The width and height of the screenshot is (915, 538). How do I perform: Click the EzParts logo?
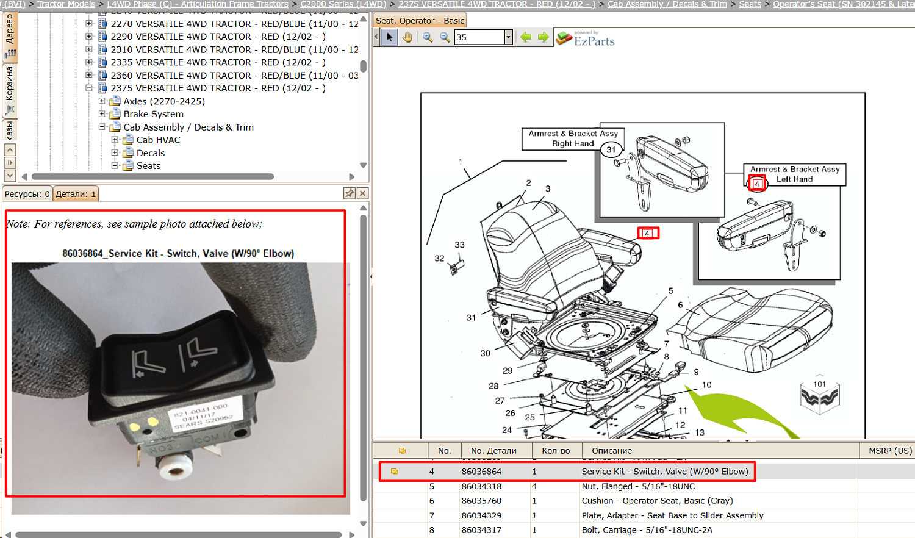point(586,38)
